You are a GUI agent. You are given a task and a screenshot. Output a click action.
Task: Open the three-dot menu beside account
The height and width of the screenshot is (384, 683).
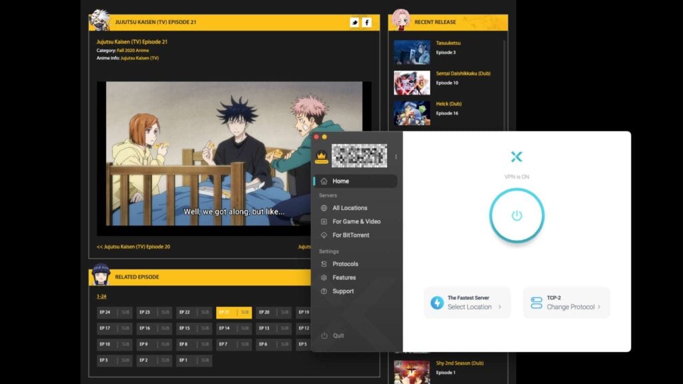tap(396, 157)
